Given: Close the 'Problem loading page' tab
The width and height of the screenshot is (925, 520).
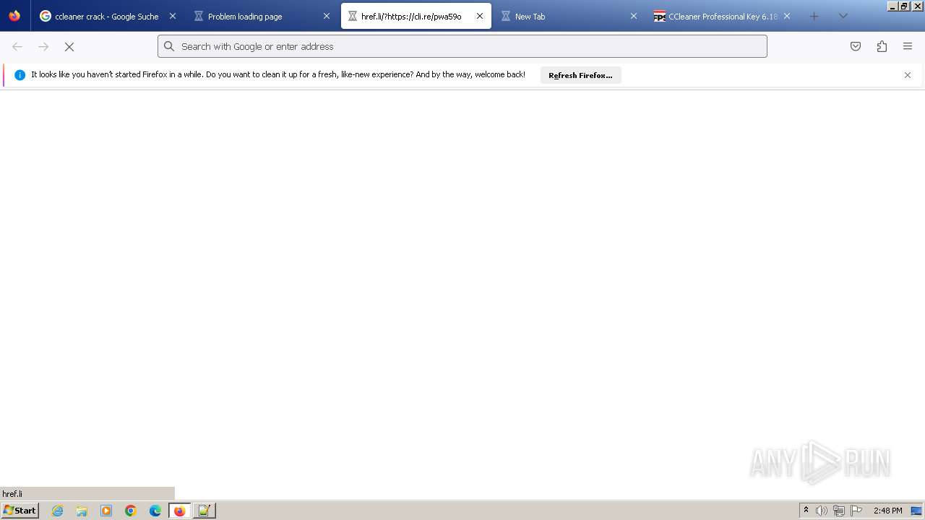Looking at the screenshot, I should [326, 16].
